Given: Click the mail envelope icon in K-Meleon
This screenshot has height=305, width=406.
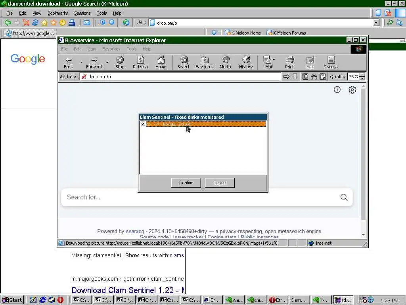Looking at the screenshot, I should coord(87,23).
